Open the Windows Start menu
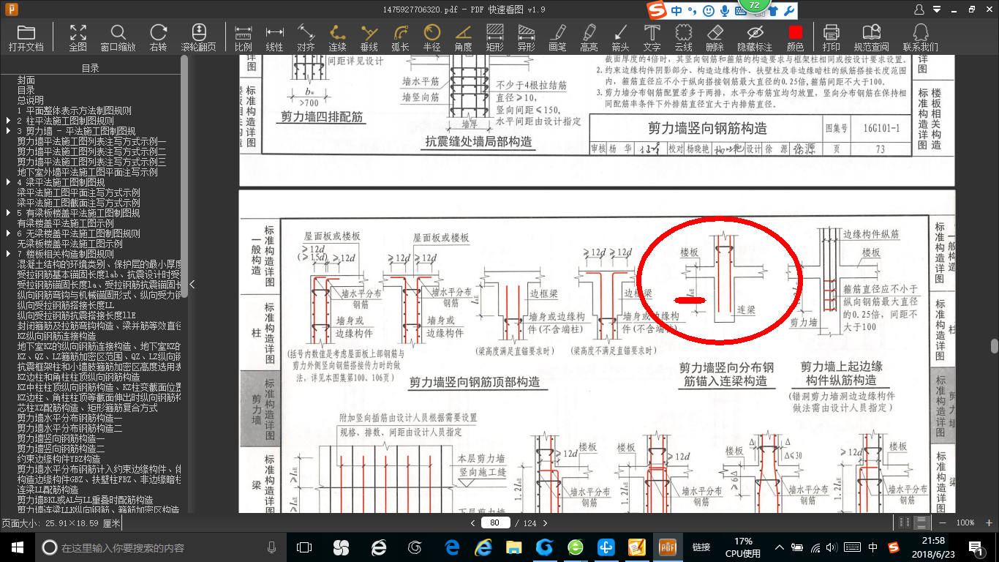Screen dimensions: 999x562 tap(17, 547)
